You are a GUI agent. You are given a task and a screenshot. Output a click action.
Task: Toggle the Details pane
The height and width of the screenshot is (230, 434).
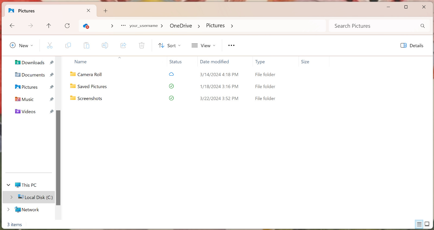click(x=412, y=45)
